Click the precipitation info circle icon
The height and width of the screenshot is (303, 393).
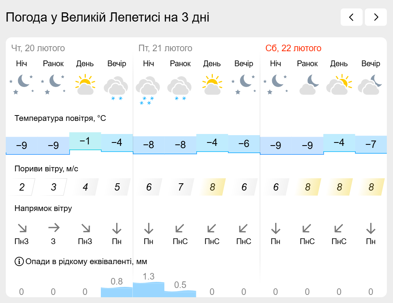coord(19,261)
